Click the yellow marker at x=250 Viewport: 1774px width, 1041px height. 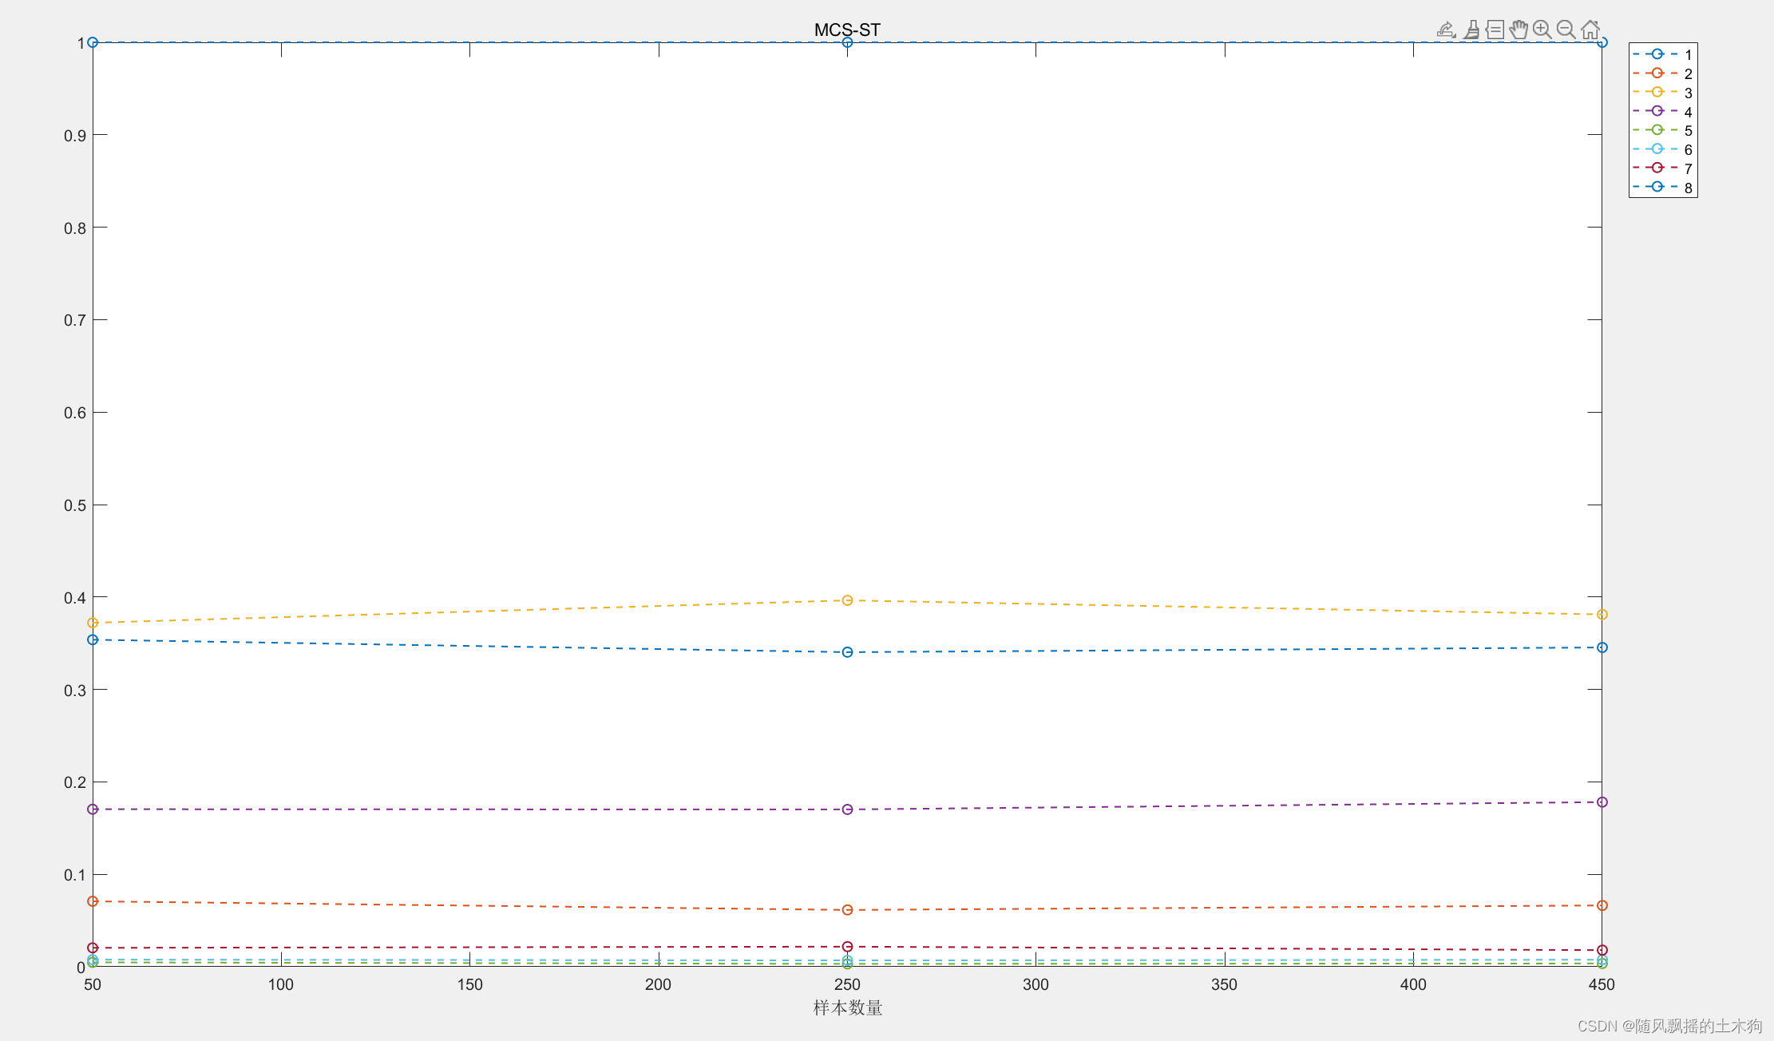847,600
